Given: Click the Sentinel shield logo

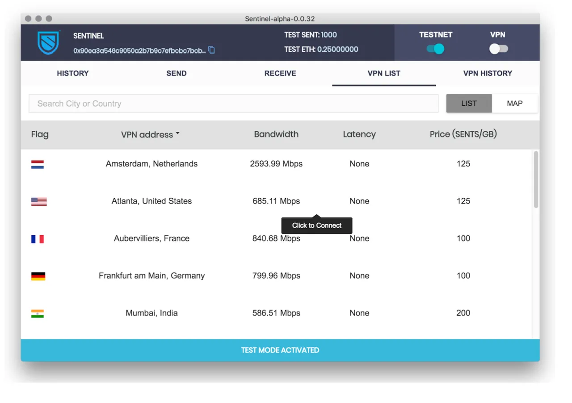Looking at the screenshot, I should pos(49,42).
